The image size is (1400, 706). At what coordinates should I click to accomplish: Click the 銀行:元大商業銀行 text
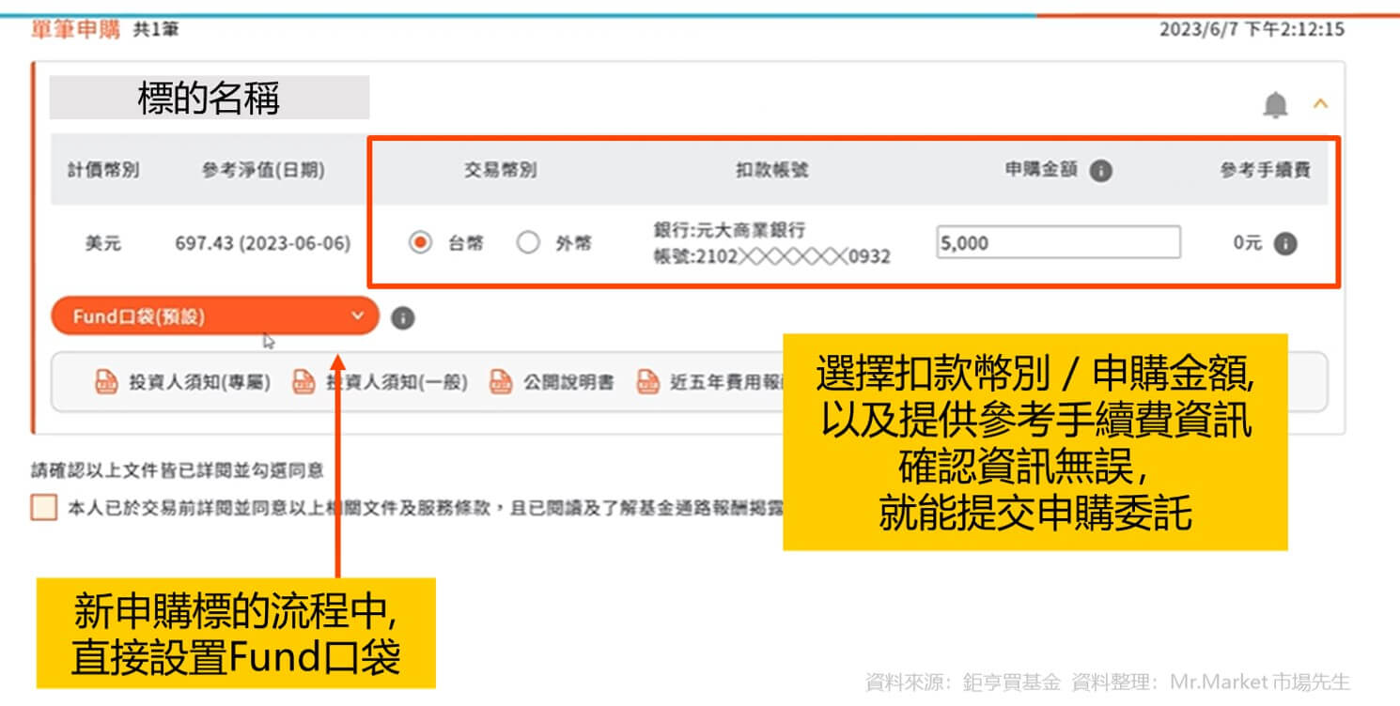(x=730, y=229)
